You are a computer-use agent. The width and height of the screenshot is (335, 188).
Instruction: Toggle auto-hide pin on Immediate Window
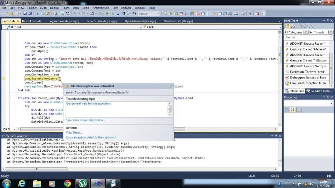(276, 136)
